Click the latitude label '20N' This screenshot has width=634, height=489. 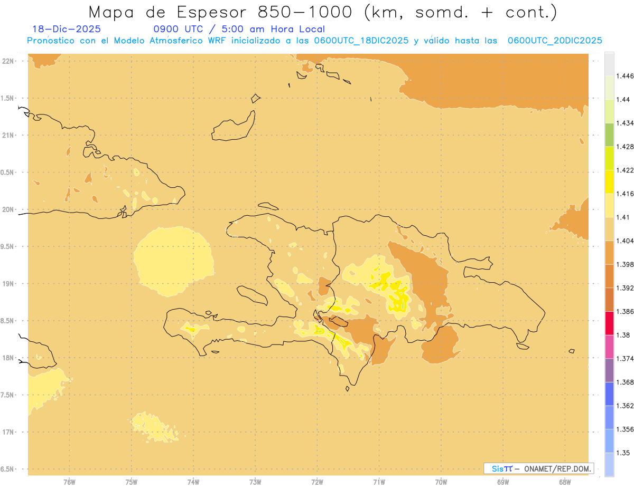pyautogui.click(x=8, y=209)
